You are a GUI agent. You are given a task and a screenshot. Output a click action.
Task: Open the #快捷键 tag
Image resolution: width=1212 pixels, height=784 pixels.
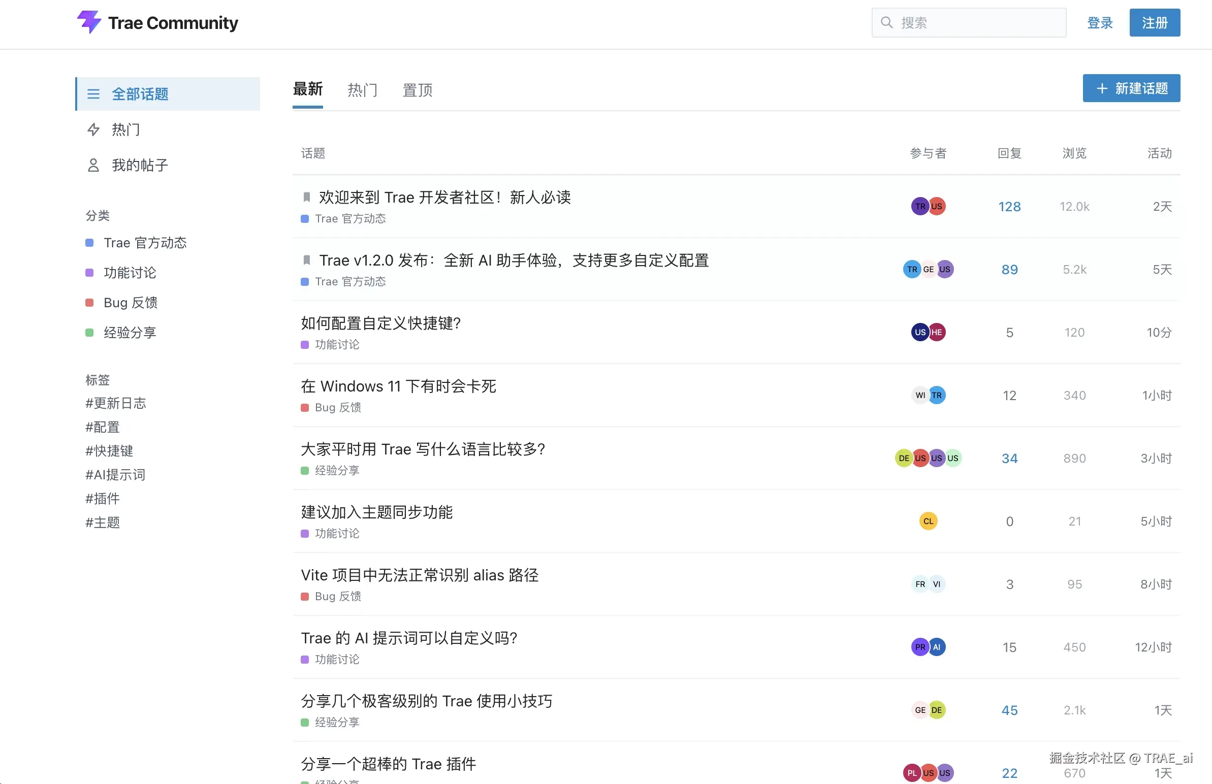109,450
